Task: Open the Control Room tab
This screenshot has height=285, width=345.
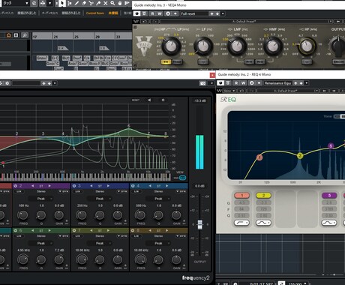Action: coord(95,13)
